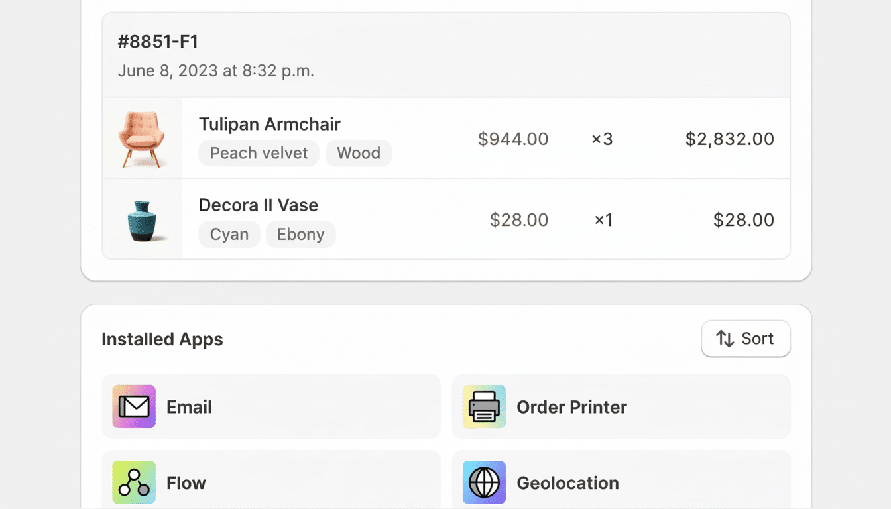Open the order dated June 8, 2023
The width and height of the screenshot is (891, 509).
[x=217, y=70]
